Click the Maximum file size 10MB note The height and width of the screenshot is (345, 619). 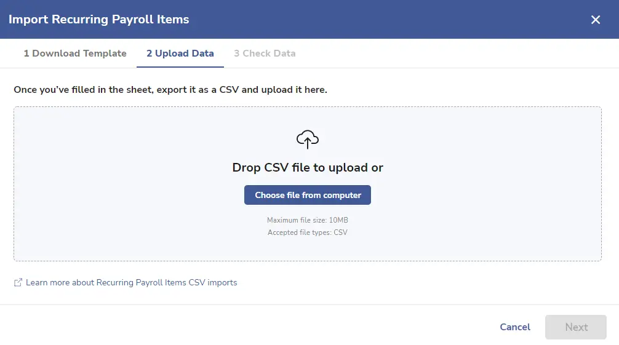[x=308, y=220]
